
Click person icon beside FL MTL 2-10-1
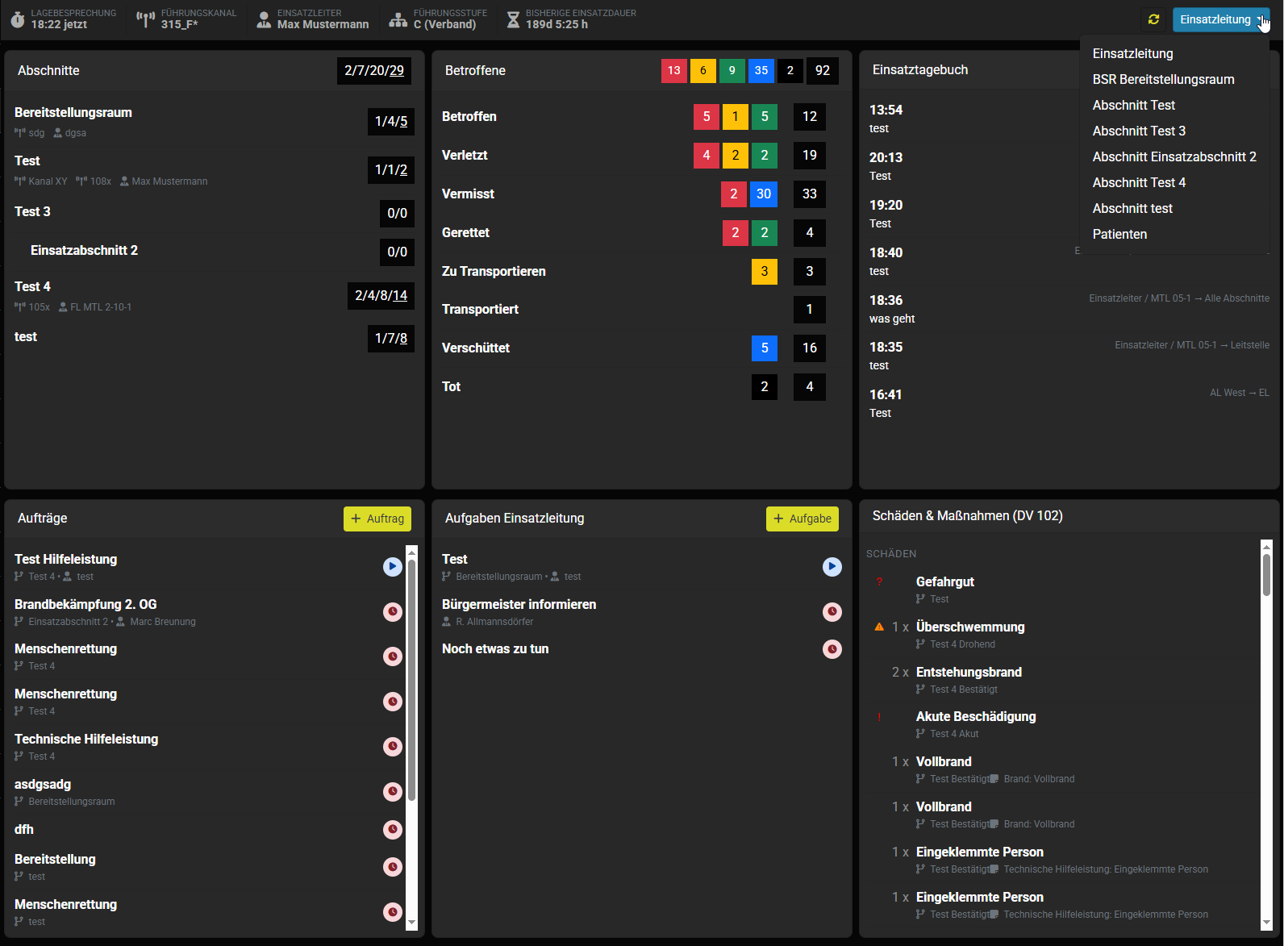pos(63,307)
